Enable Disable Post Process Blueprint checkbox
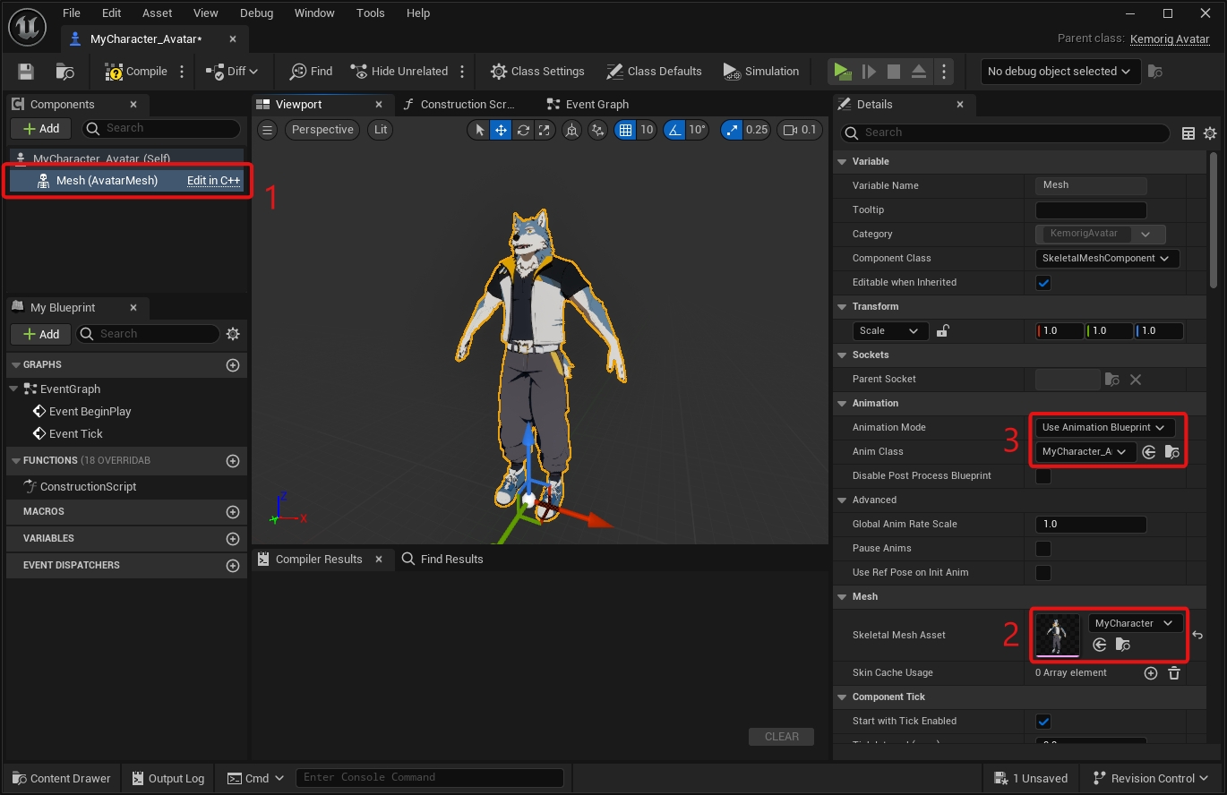Viewport: 1227px width, 795px height. (1043, 476)
